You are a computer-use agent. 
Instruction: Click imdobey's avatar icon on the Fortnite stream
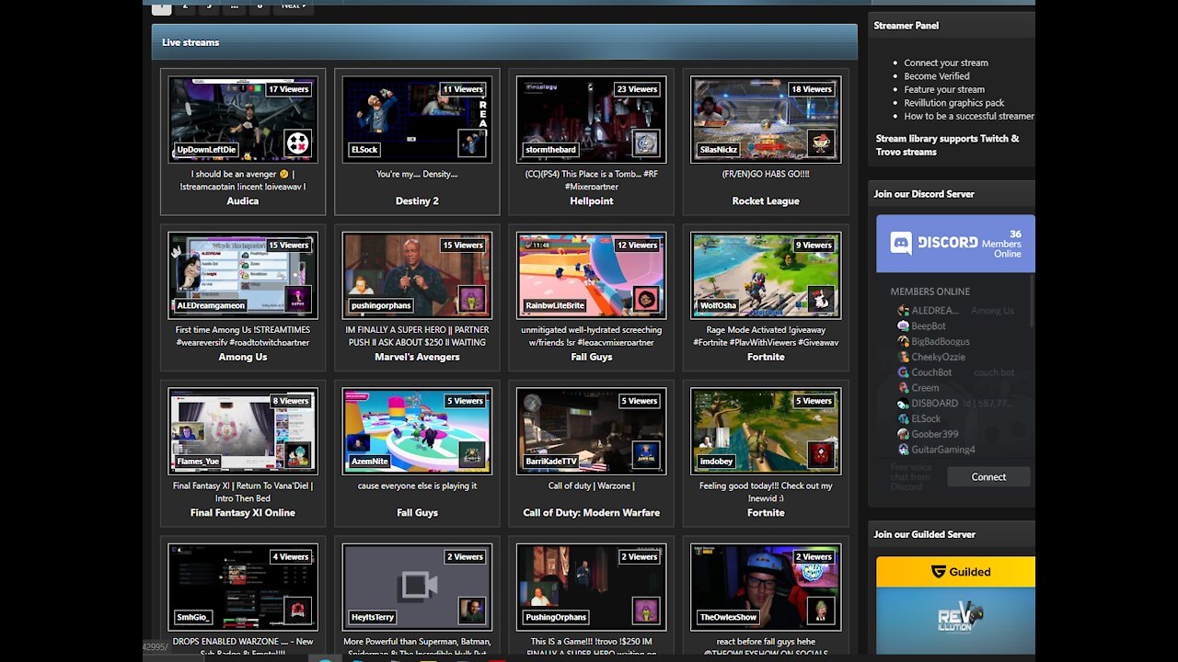821,454
